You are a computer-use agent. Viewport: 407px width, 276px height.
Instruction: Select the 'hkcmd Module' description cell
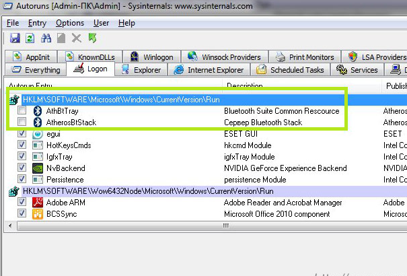pos(248,145)
